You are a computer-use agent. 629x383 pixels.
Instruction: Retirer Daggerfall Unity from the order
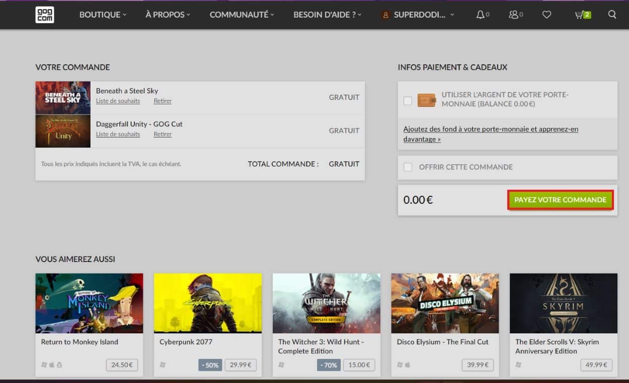162,134
